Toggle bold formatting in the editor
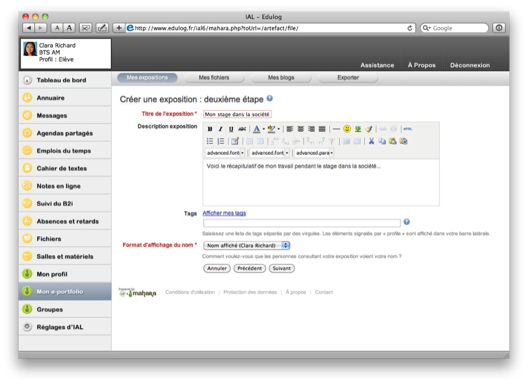528x384 pixels. point(210,129)
